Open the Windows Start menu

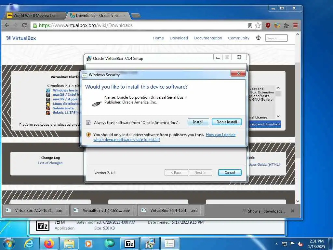pos(8,243)
